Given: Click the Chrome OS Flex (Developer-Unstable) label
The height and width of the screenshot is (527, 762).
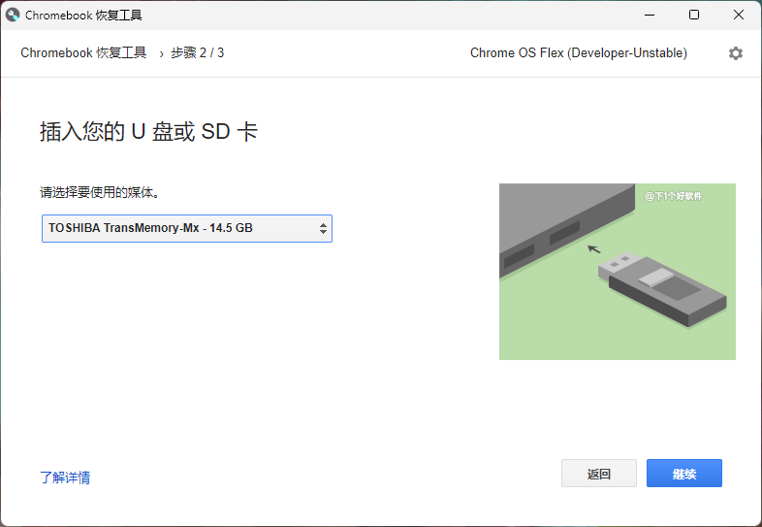Looking at the screenshot, I should [579, 52].
